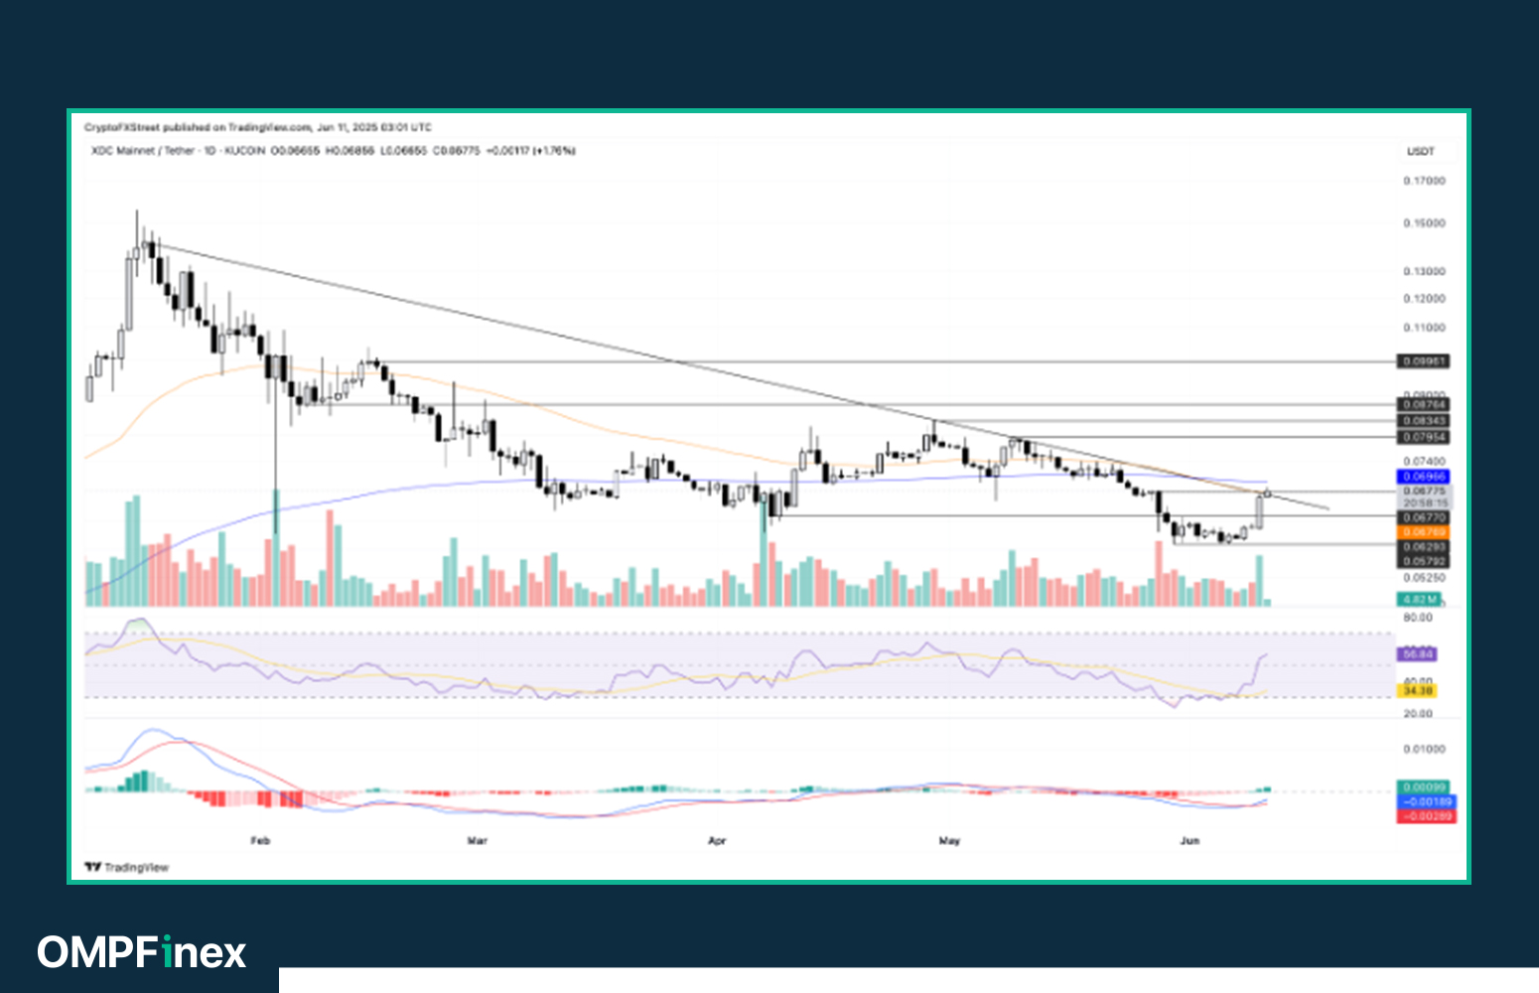Click the blue −0.00189 MACD label

pos(1426,801)
